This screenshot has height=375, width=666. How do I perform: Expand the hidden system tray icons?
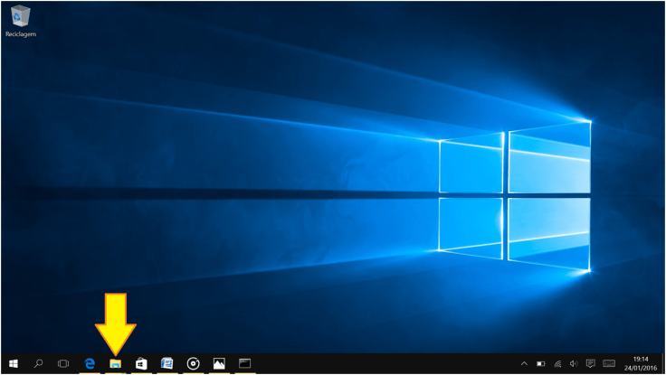coord(525,363)
